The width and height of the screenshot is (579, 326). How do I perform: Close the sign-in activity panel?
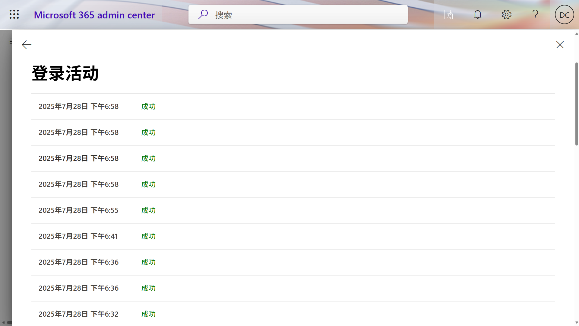pyautogui.click(x=560, y=45)
